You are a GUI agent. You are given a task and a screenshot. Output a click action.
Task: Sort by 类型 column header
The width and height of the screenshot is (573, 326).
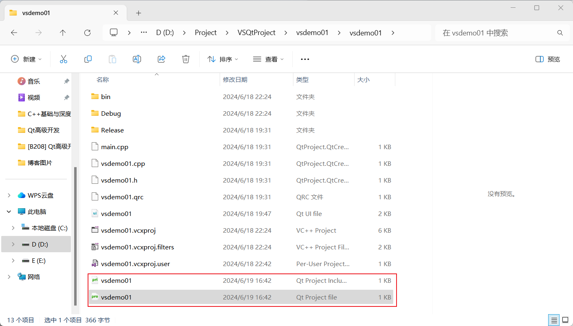302,80
